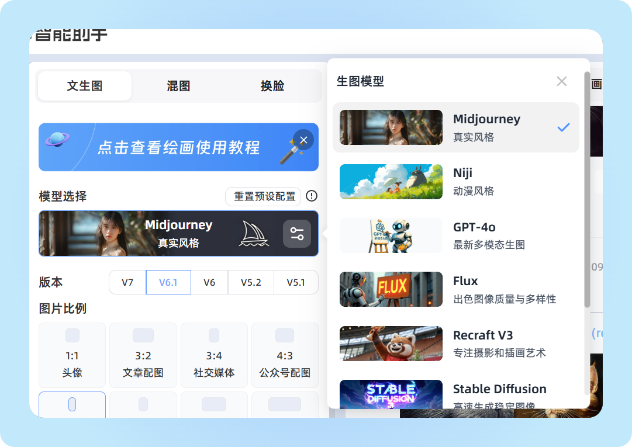Click the 模型选择 label
Viewport: 632px width, 447px height.
point(63,196)
